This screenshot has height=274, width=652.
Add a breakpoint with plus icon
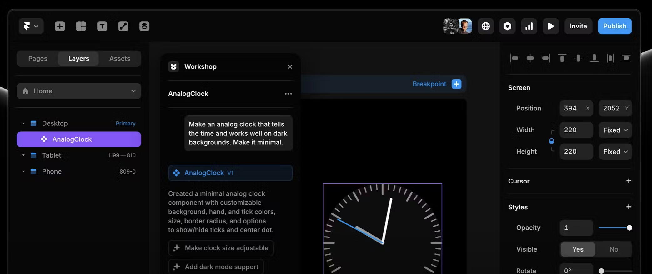pos(456,84)
